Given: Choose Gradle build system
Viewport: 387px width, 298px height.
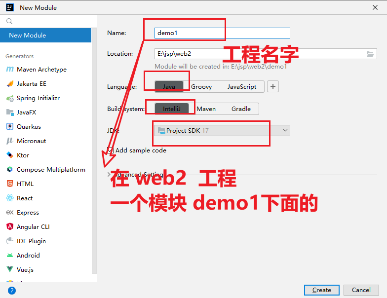Looking at the screenshot, I should coord(241,109).
